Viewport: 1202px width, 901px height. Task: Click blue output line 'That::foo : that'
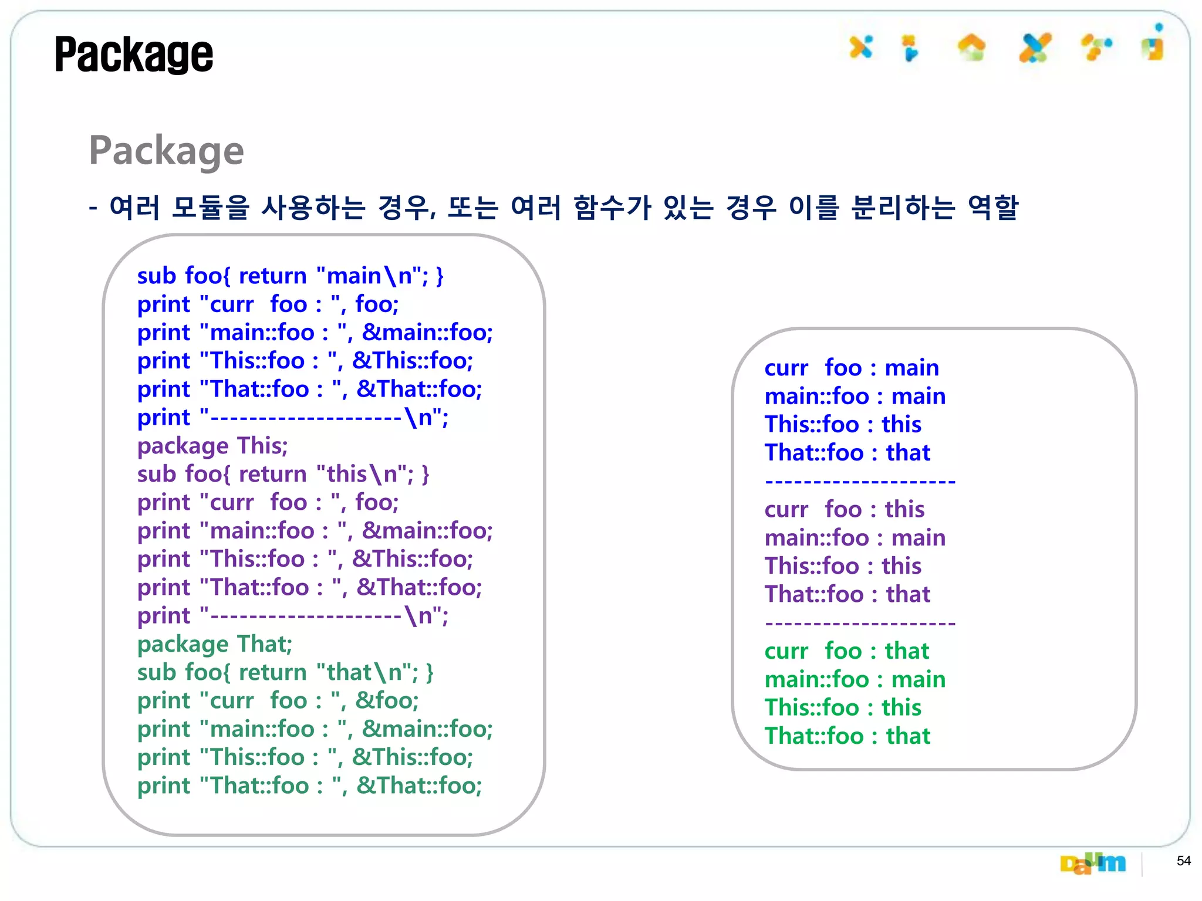848,453
